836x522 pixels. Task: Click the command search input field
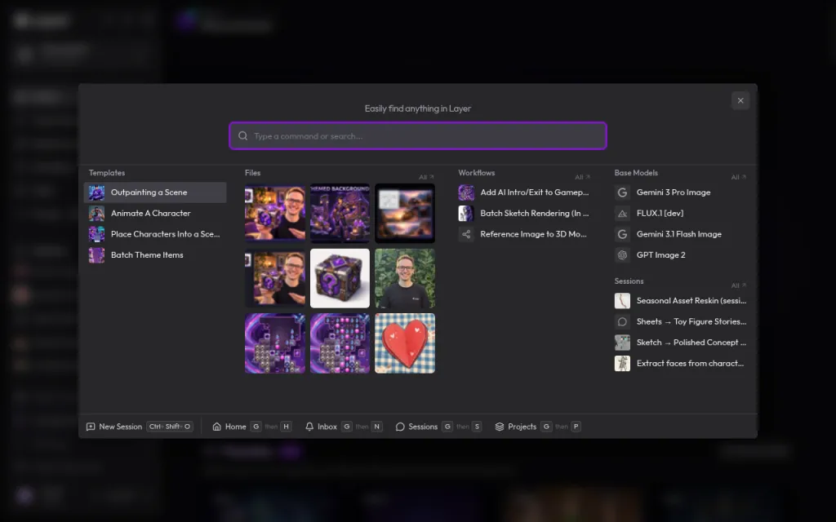click(x=418, y=136)
